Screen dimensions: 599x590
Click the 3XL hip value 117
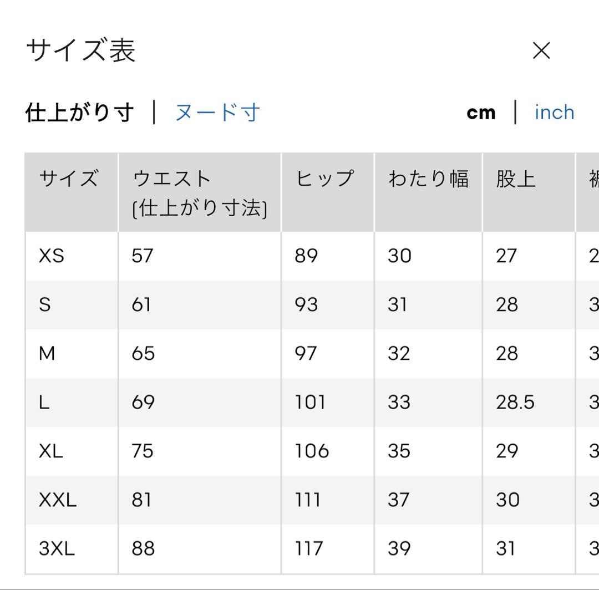[x=309, y=549]
